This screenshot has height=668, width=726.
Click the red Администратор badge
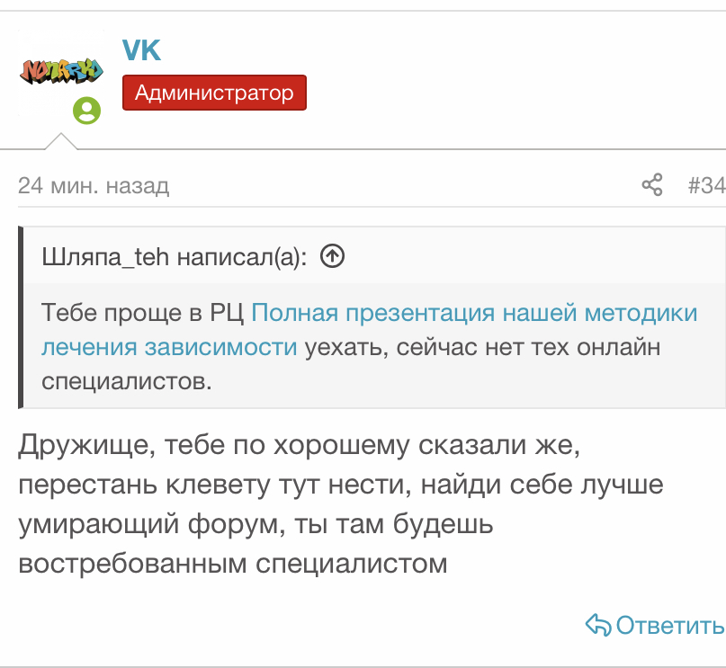click(214, 93)
